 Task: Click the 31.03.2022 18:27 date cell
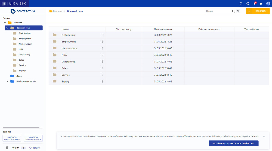163,35
